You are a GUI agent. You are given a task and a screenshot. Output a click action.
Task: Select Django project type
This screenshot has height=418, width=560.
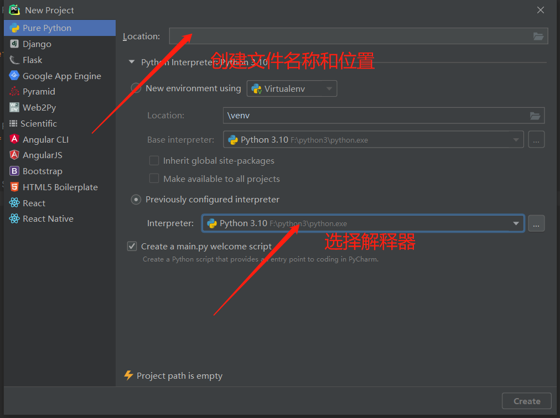(x=60, y=44)
